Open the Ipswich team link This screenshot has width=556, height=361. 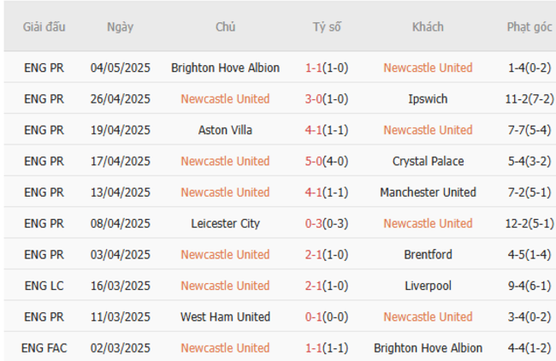(428, 98)
